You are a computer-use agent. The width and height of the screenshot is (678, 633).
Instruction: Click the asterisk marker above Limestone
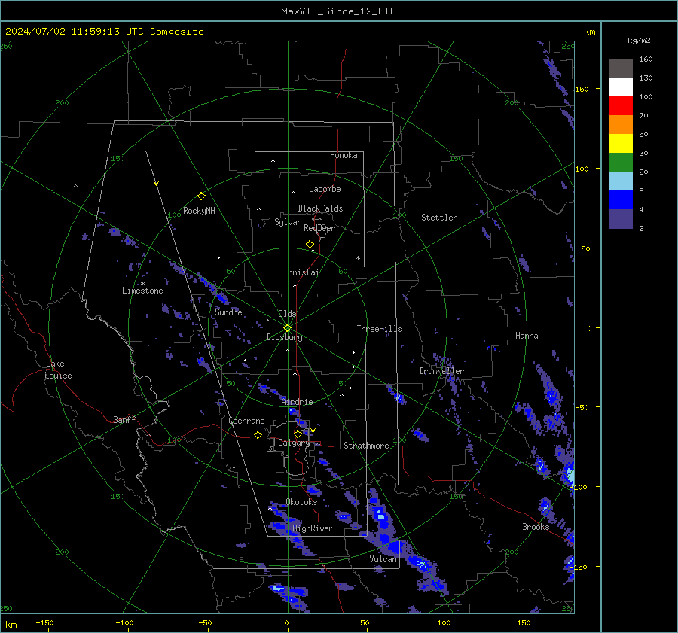tap(142, 284)
